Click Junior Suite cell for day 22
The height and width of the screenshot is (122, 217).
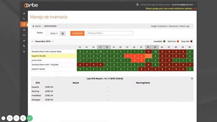135,60
